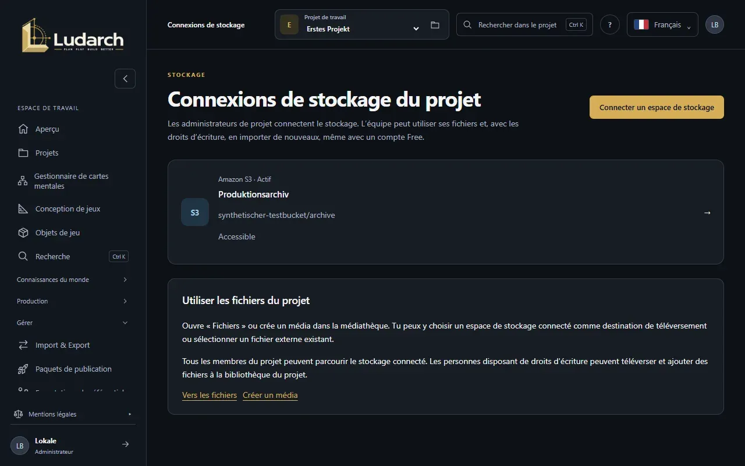The image size is (745, 466).
Task: Click the arrow on the Produktionsarchiv card
Action: point(707,213)
